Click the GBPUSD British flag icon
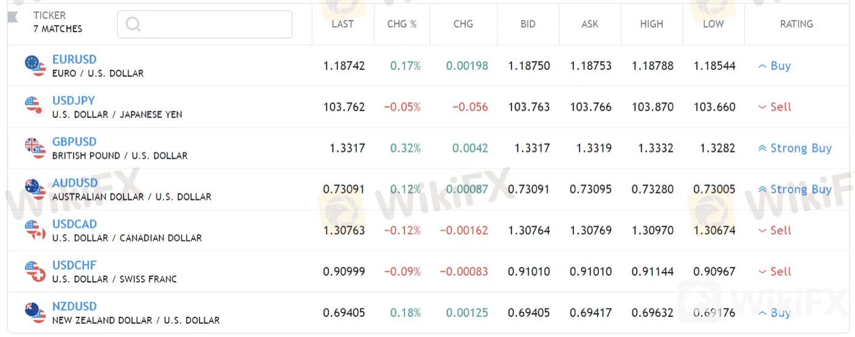Viewport: 855px width, 337px height. (35, 148)
